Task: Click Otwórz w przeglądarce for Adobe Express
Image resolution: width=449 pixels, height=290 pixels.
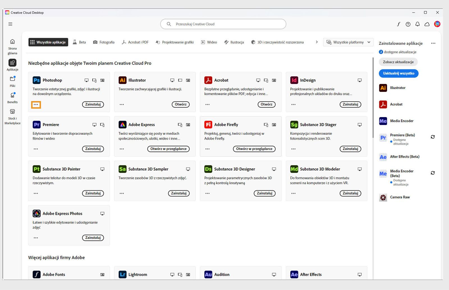Action: point(168,149)
